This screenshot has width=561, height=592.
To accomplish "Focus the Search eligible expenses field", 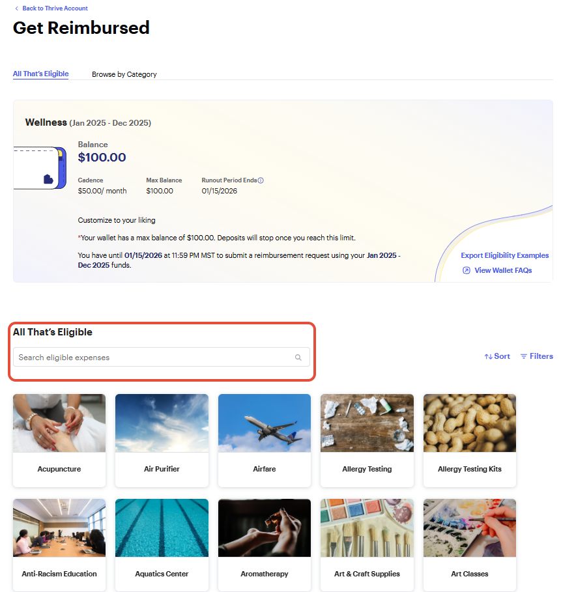I will [x=162, y=357].
